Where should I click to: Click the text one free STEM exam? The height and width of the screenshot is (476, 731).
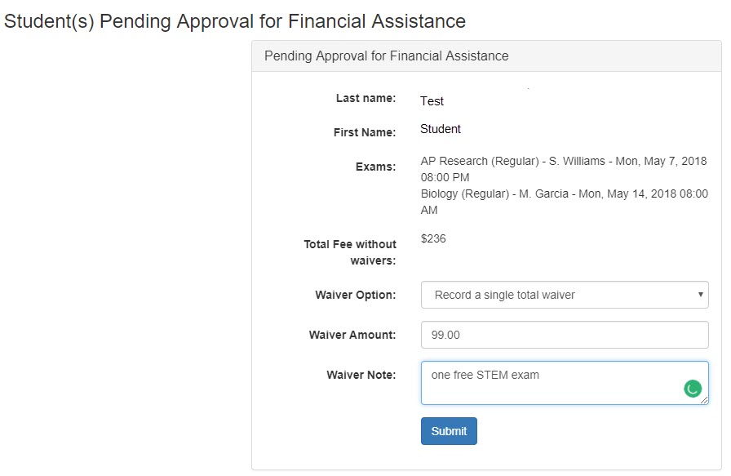485,375
